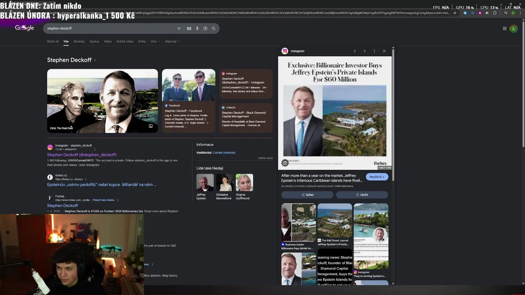Show next image in preview panel
Screen dimensions: 525x295
364,51
